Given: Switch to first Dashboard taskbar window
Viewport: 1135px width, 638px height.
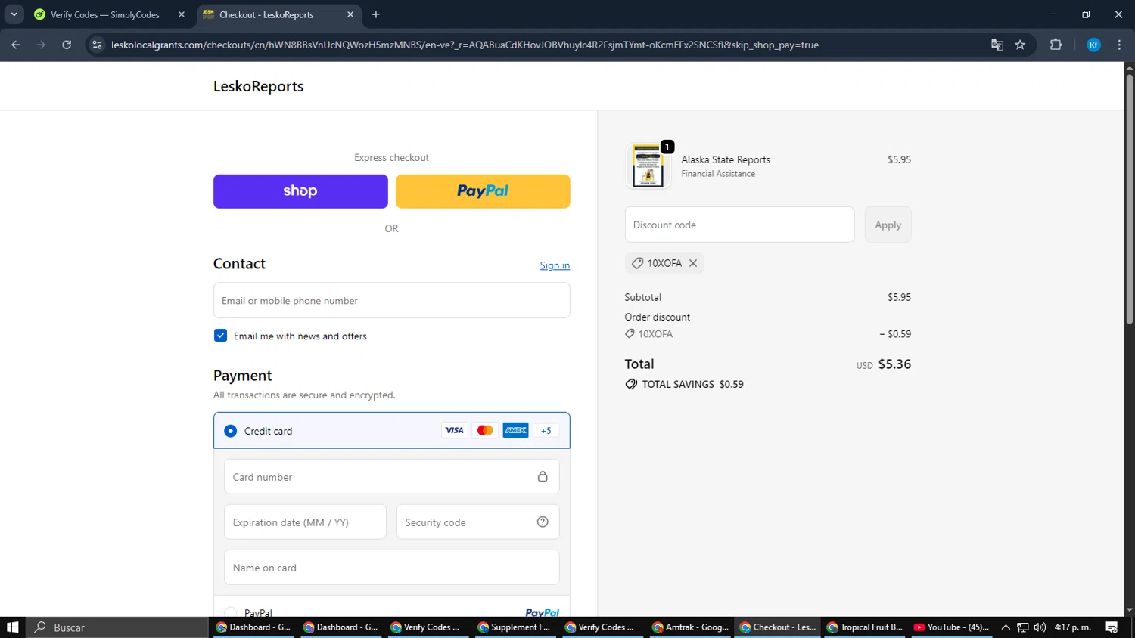Looking at the screenshot, I should click(253, 627).
